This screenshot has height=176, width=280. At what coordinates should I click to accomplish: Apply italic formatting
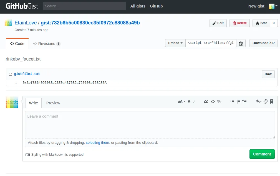coord(194,102)
